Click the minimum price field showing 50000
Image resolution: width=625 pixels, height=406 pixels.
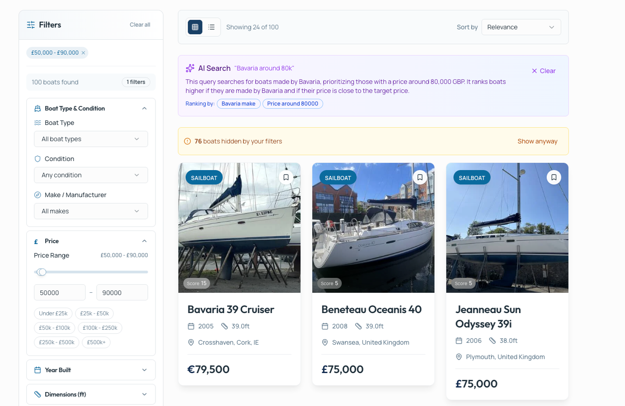point(60,293)
